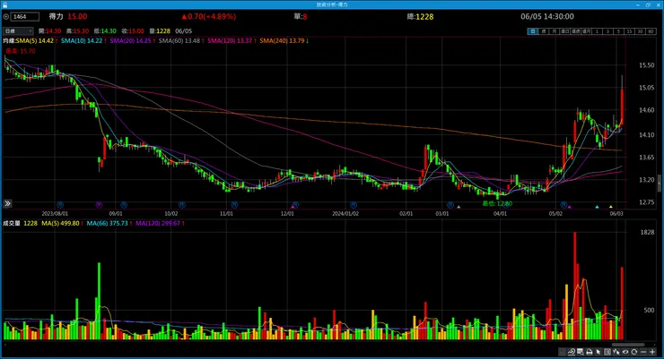
Task: Expand the side panel with double-chevron button
Action: 7,203
